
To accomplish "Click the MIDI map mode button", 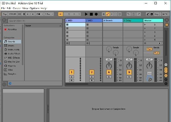I will click(x=165, y=14).
